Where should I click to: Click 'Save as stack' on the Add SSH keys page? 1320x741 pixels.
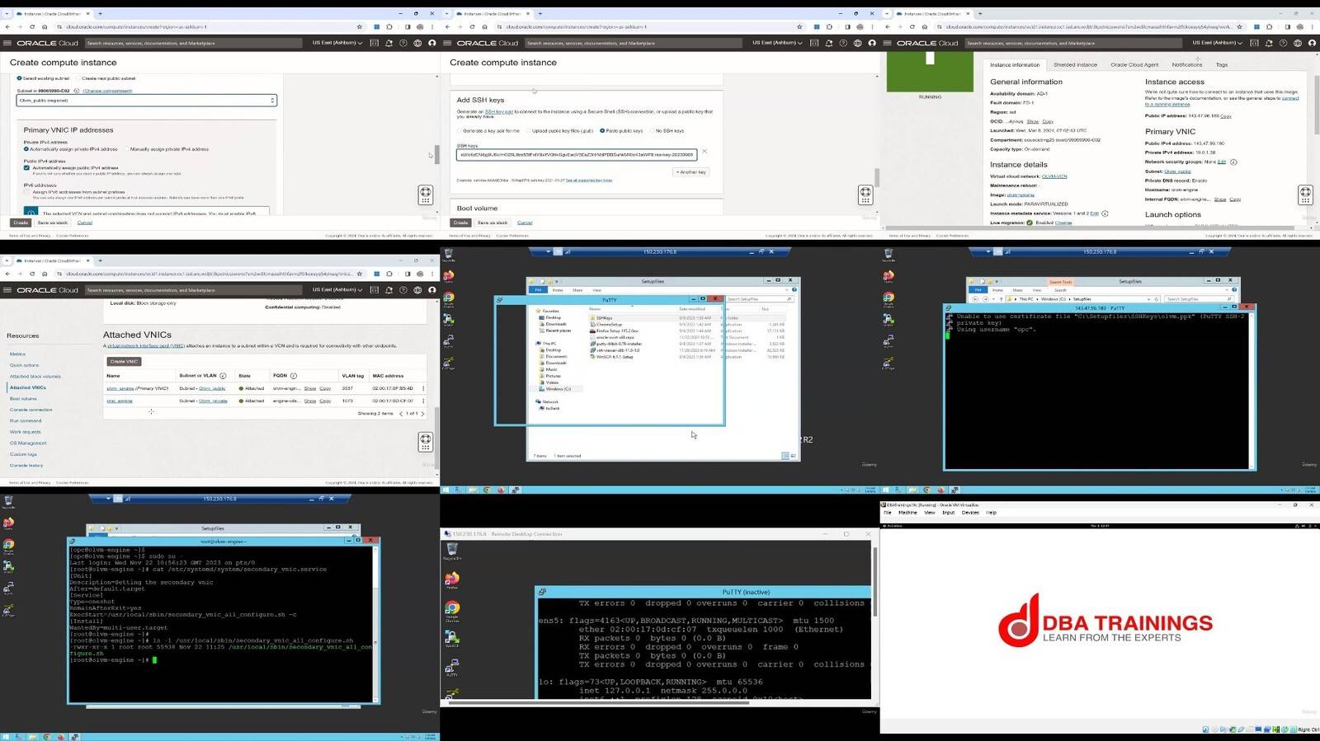pos(493,223)
